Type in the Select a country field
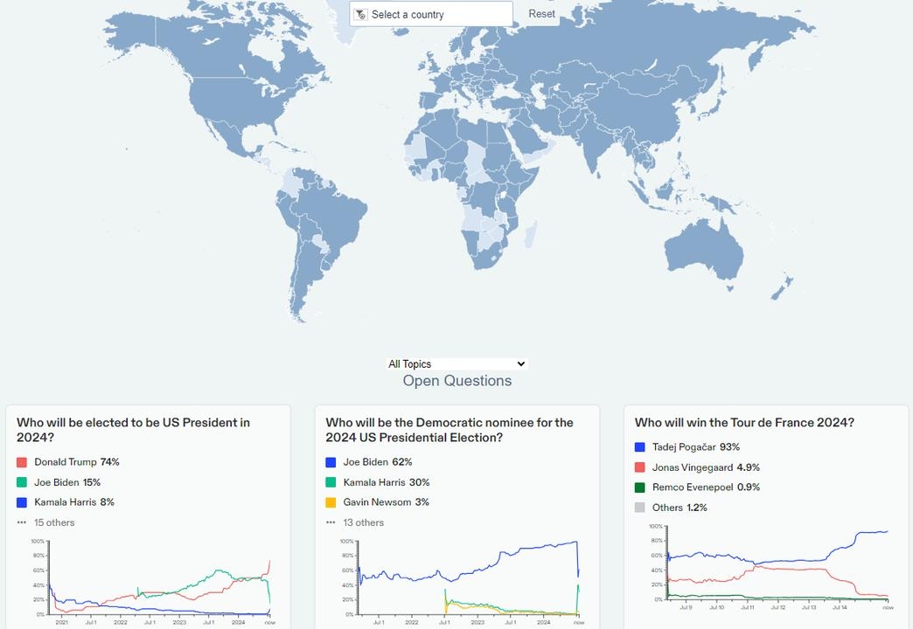913x629 pixels. pos(437,15)
